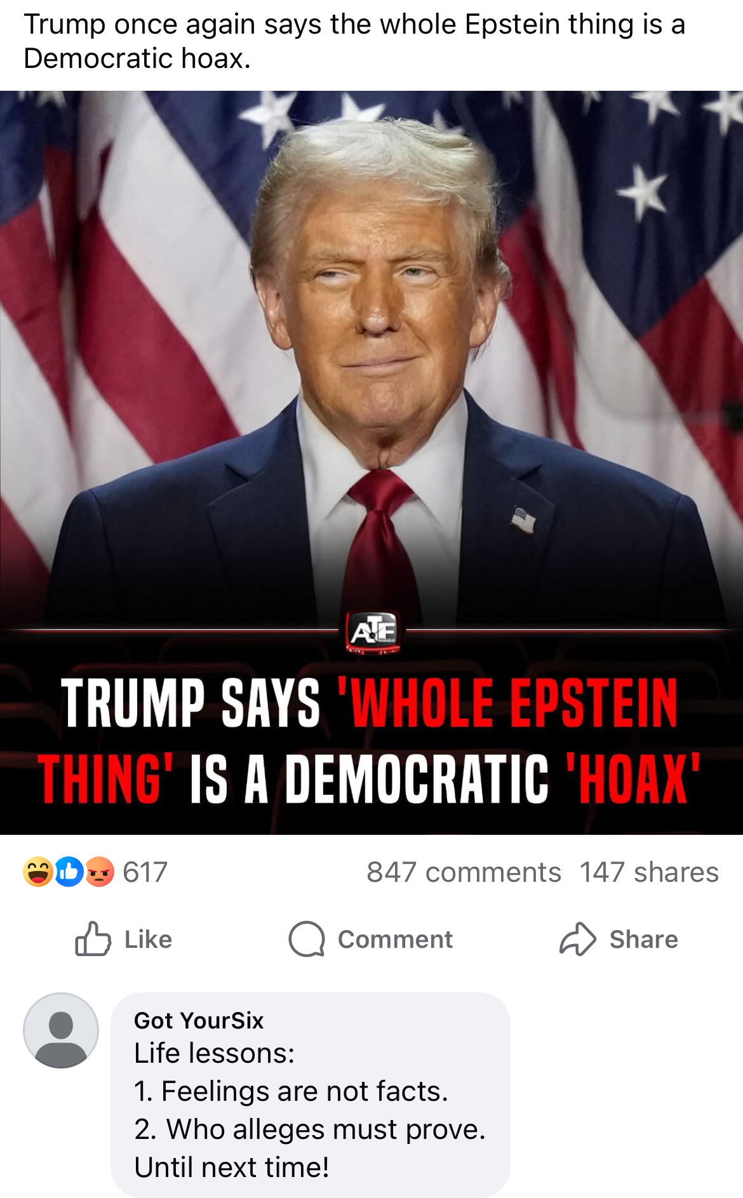View the 617 reactions list
This screenshot has height=1198, width=743.
pos(145,872)
